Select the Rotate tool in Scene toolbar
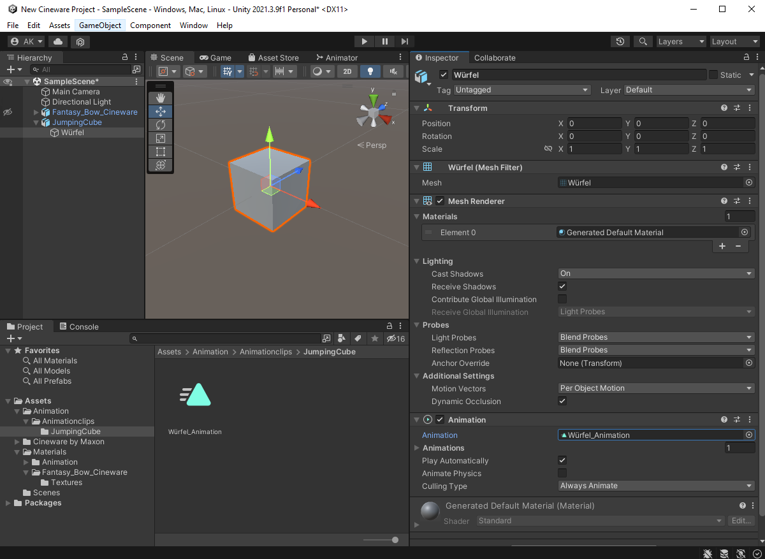This screenshot has height=559, width=765. (x=161, y=124)
